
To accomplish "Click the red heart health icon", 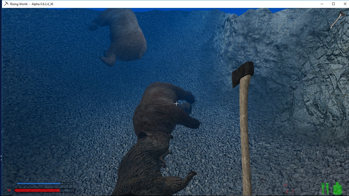I will pyautogui.click(x=9, y=190).
